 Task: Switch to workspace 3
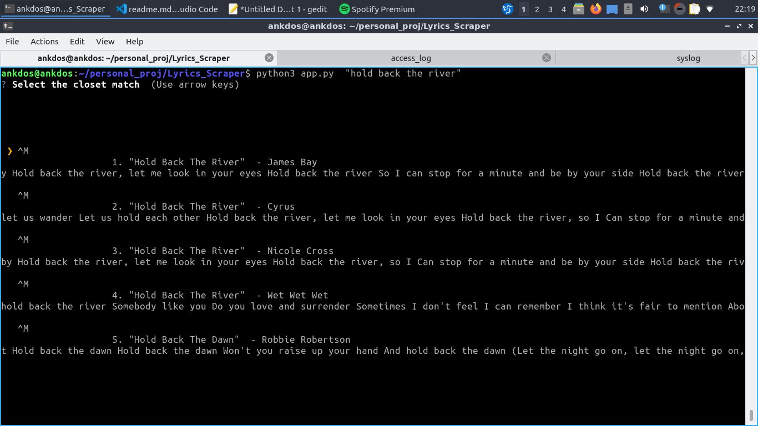click(550, 9)
